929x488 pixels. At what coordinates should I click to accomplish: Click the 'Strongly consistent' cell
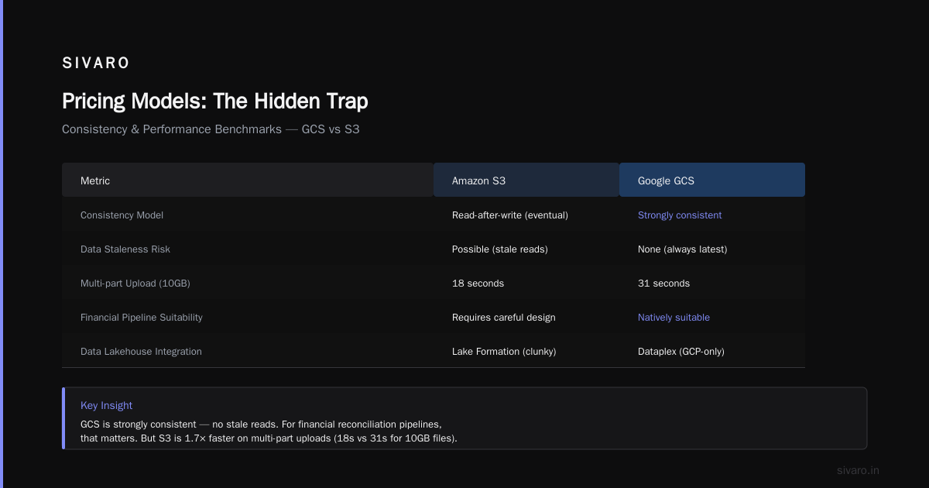680,215
